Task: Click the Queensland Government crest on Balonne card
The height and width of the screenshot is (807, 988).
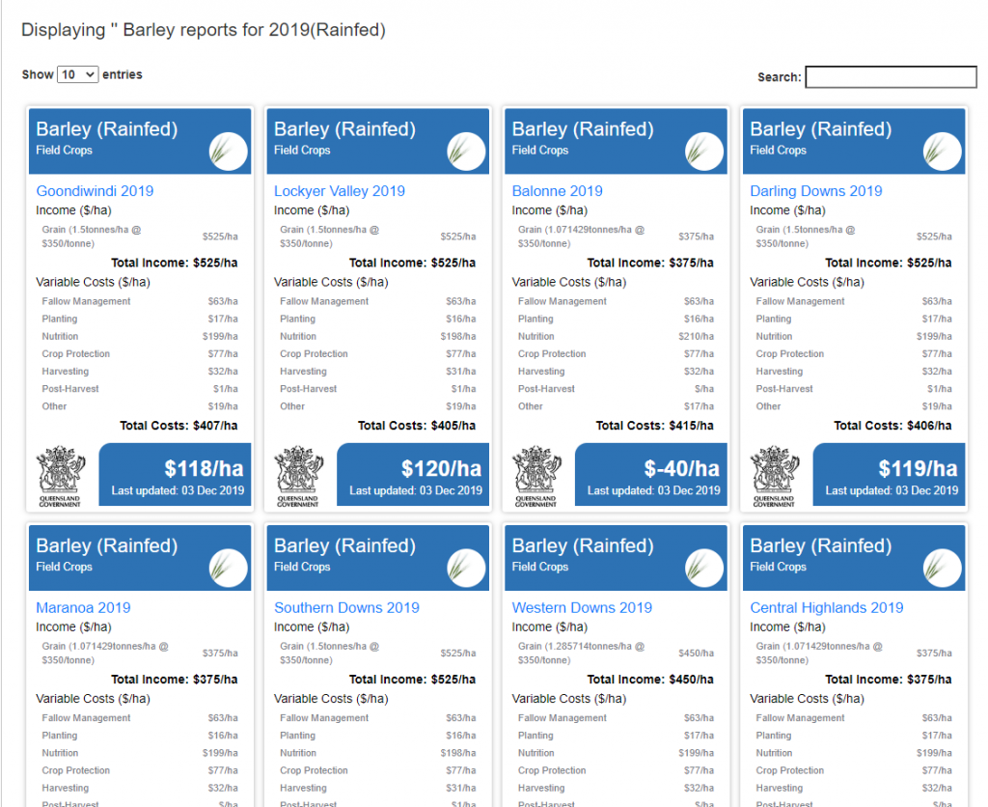Action: pyautogui.click(x=535, y=476)
